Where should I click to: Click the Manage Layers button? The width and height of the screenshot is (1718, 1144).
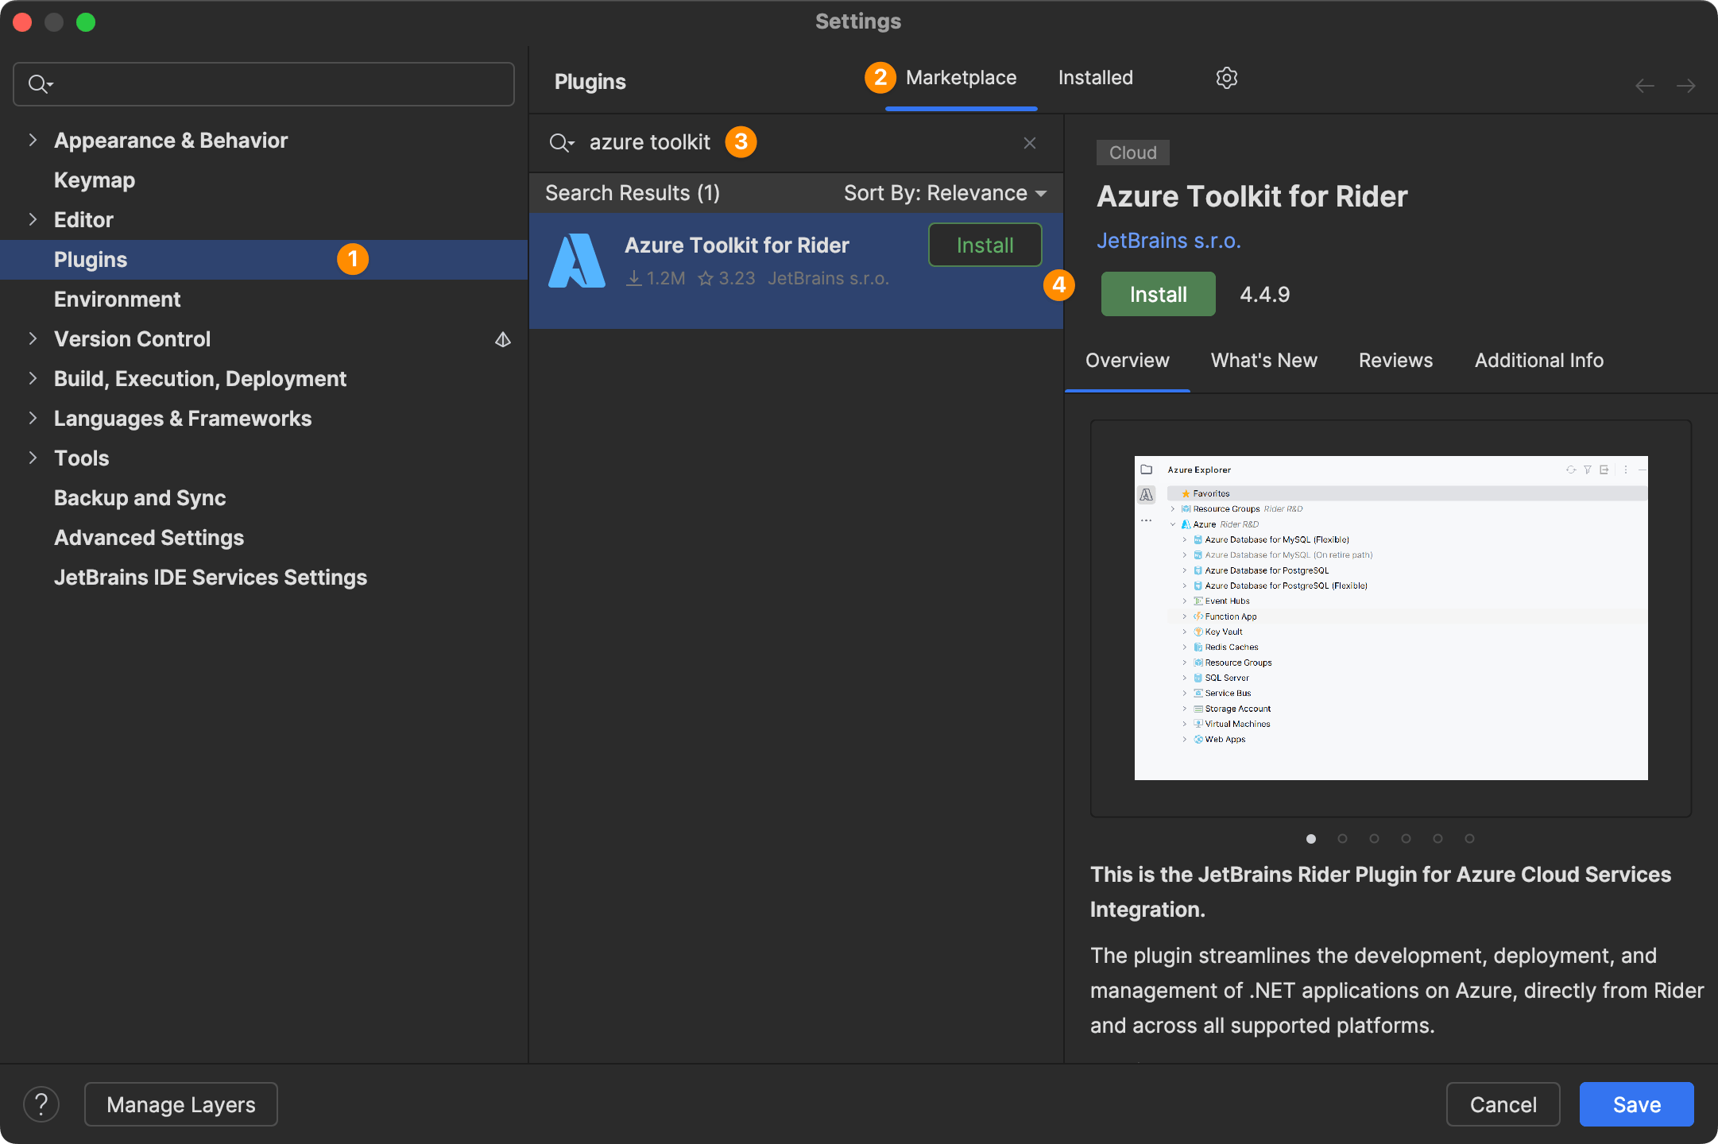[x=180, y=1104]
